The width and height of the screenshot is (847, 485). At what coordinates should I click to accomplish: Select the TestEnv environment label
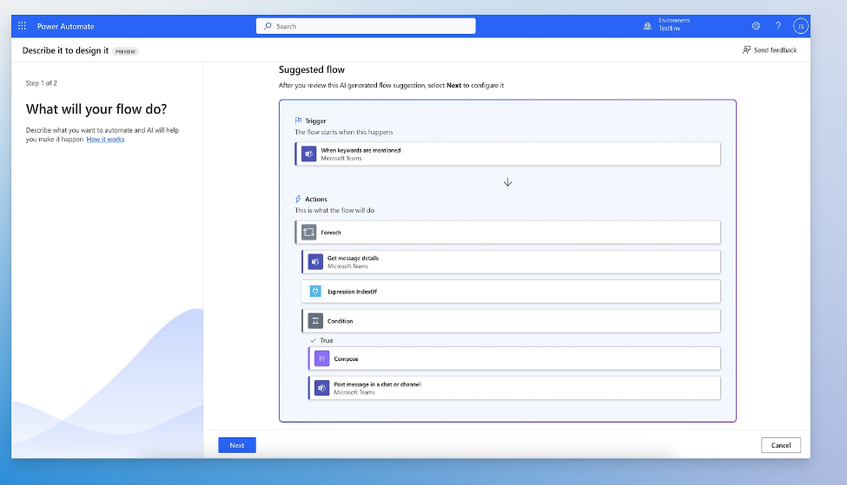669,29
